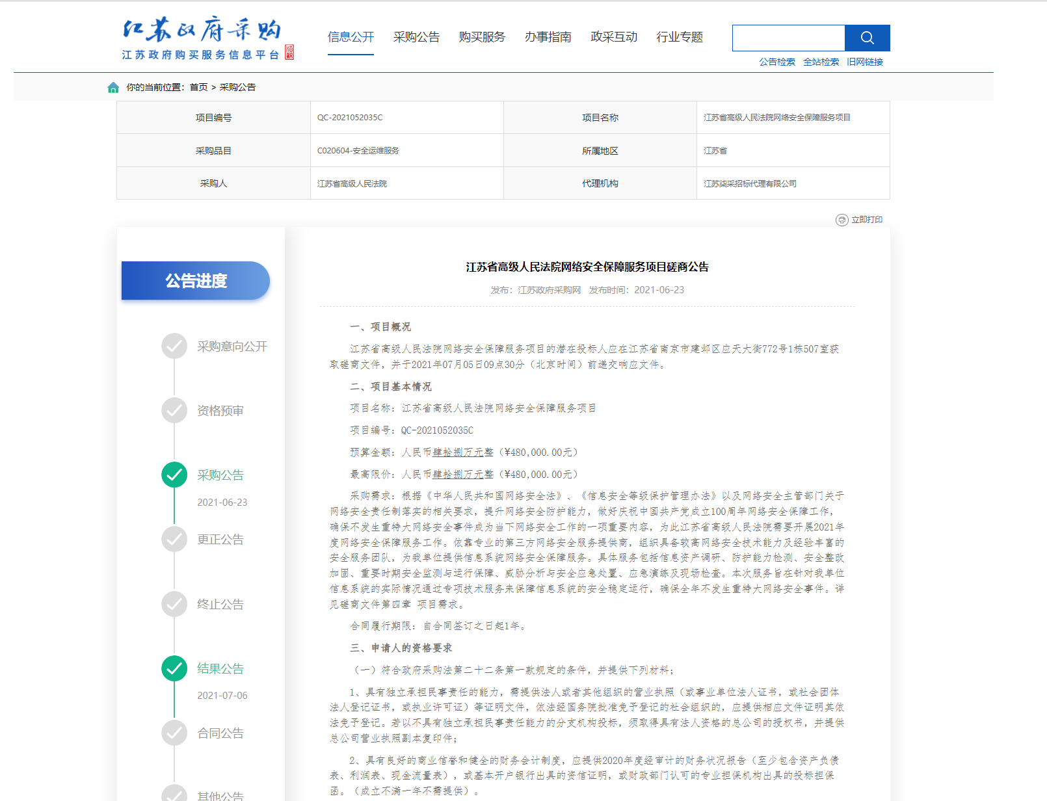Click the gray checkmark for 终止公告
1047x801 pixels.
[x=174, y=604]
